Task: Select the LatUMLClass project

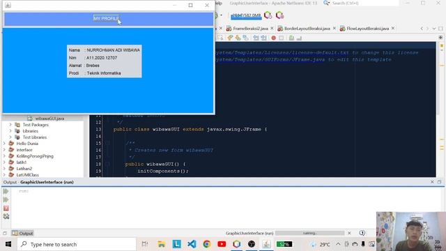Action: 27,175
